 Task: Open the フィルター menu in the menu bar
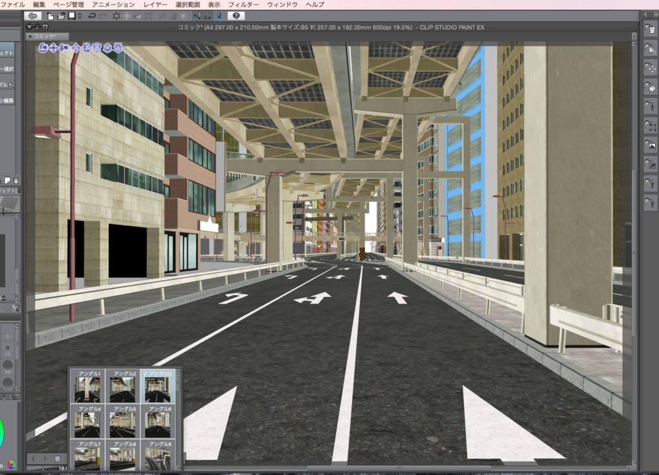pos(245,4)
